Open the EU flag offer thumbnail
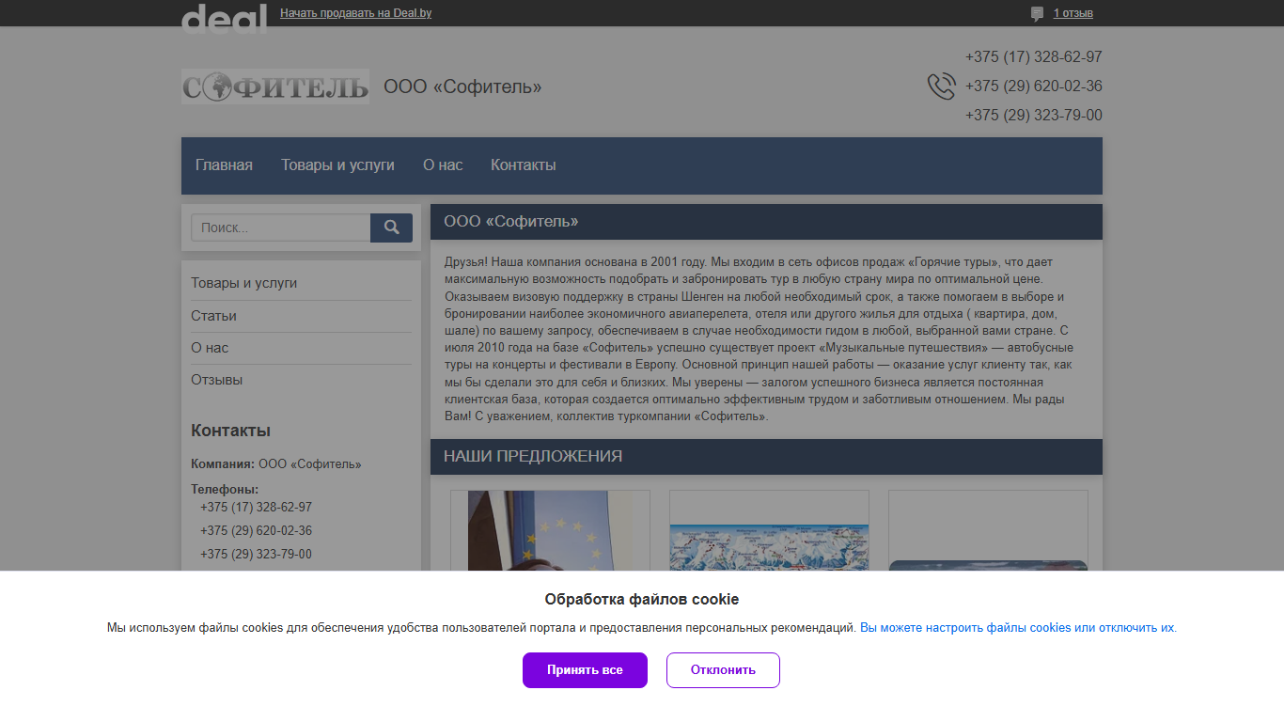1284x722 pixels. tap(550, 530)
